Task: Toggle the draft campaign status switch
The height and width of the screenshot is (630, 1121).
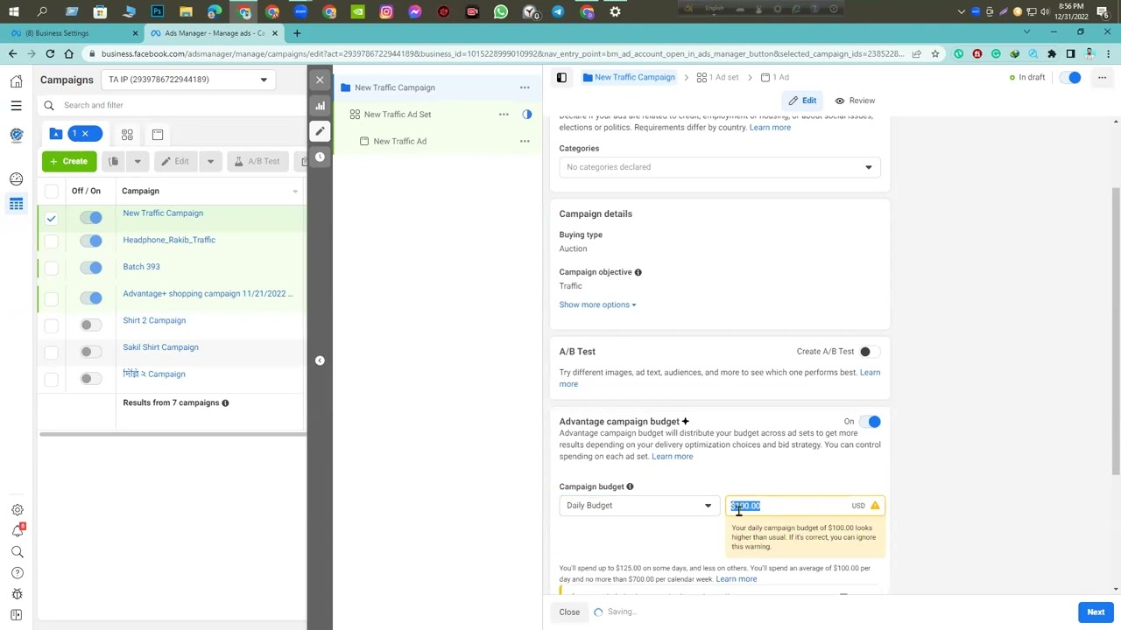Action: 1070,78
